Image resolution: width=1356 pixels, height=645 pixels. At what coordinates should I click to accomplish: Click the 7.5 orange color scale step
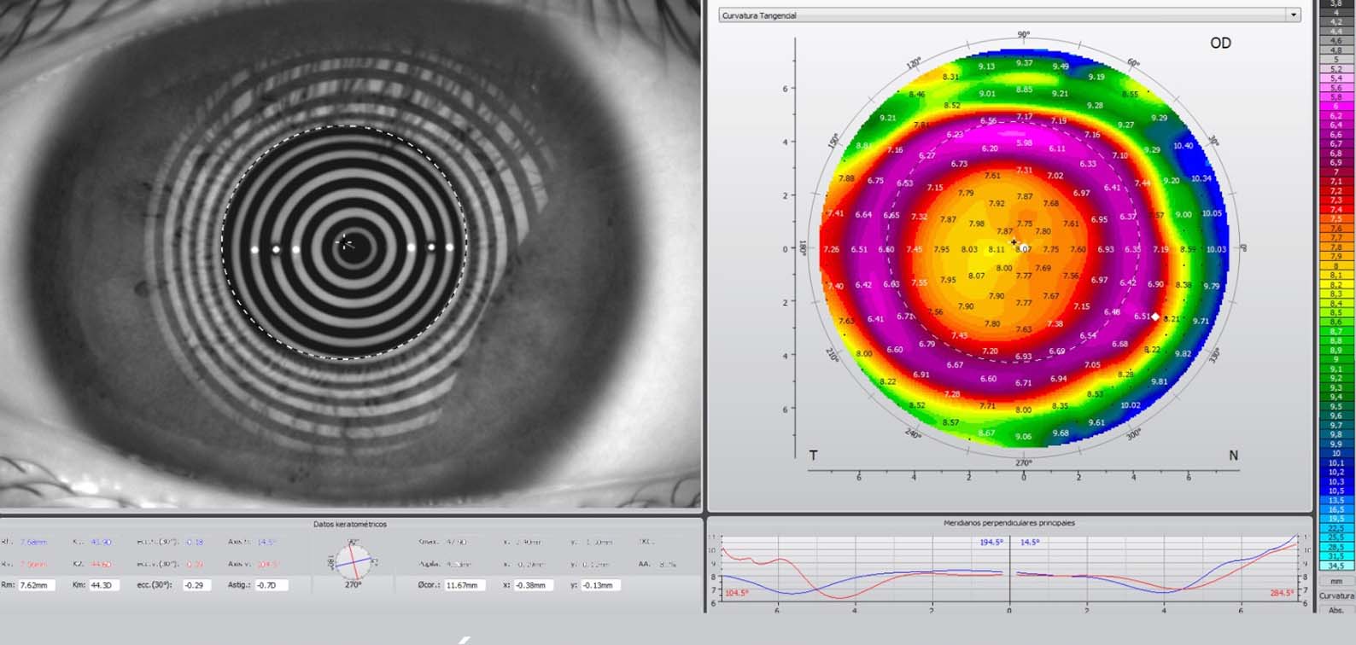pos(1336,218)
